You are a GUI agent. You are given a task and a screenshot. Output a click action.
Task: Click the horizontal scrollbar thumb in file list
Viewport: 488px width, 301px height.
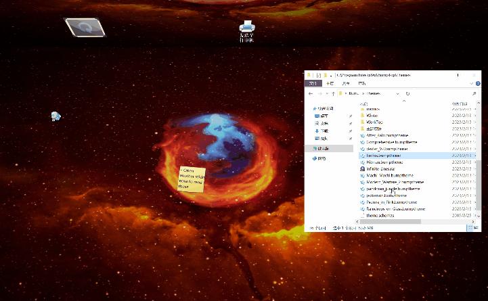[x=391, y=222]
